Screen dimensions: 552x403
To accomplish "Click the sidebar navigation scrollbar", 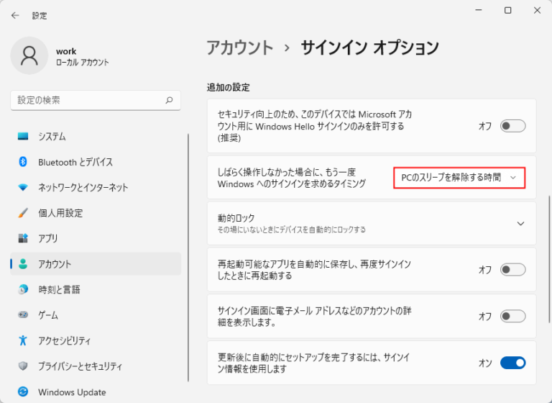I will click(188, 258).
